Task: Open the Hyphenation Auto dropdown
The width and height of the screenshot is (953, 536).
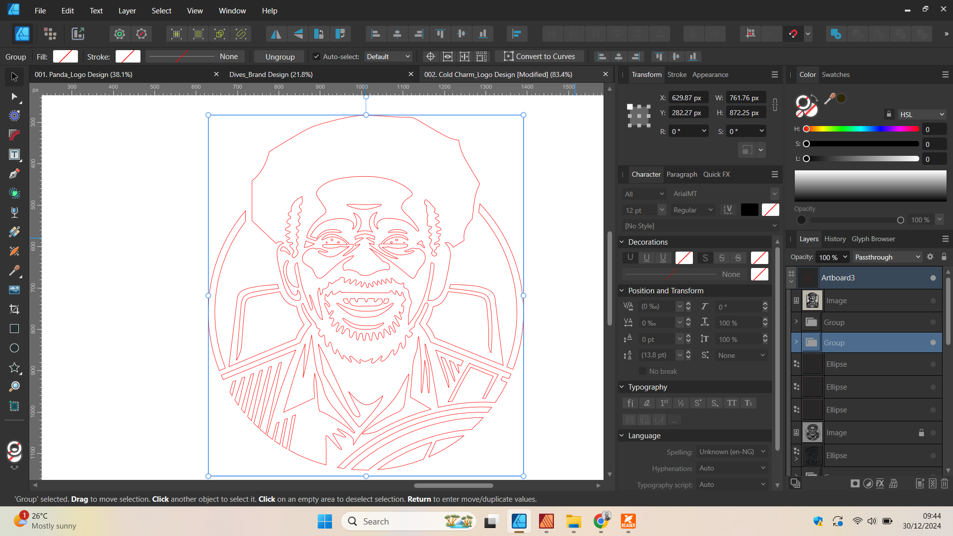Action: tap(732, 469)
